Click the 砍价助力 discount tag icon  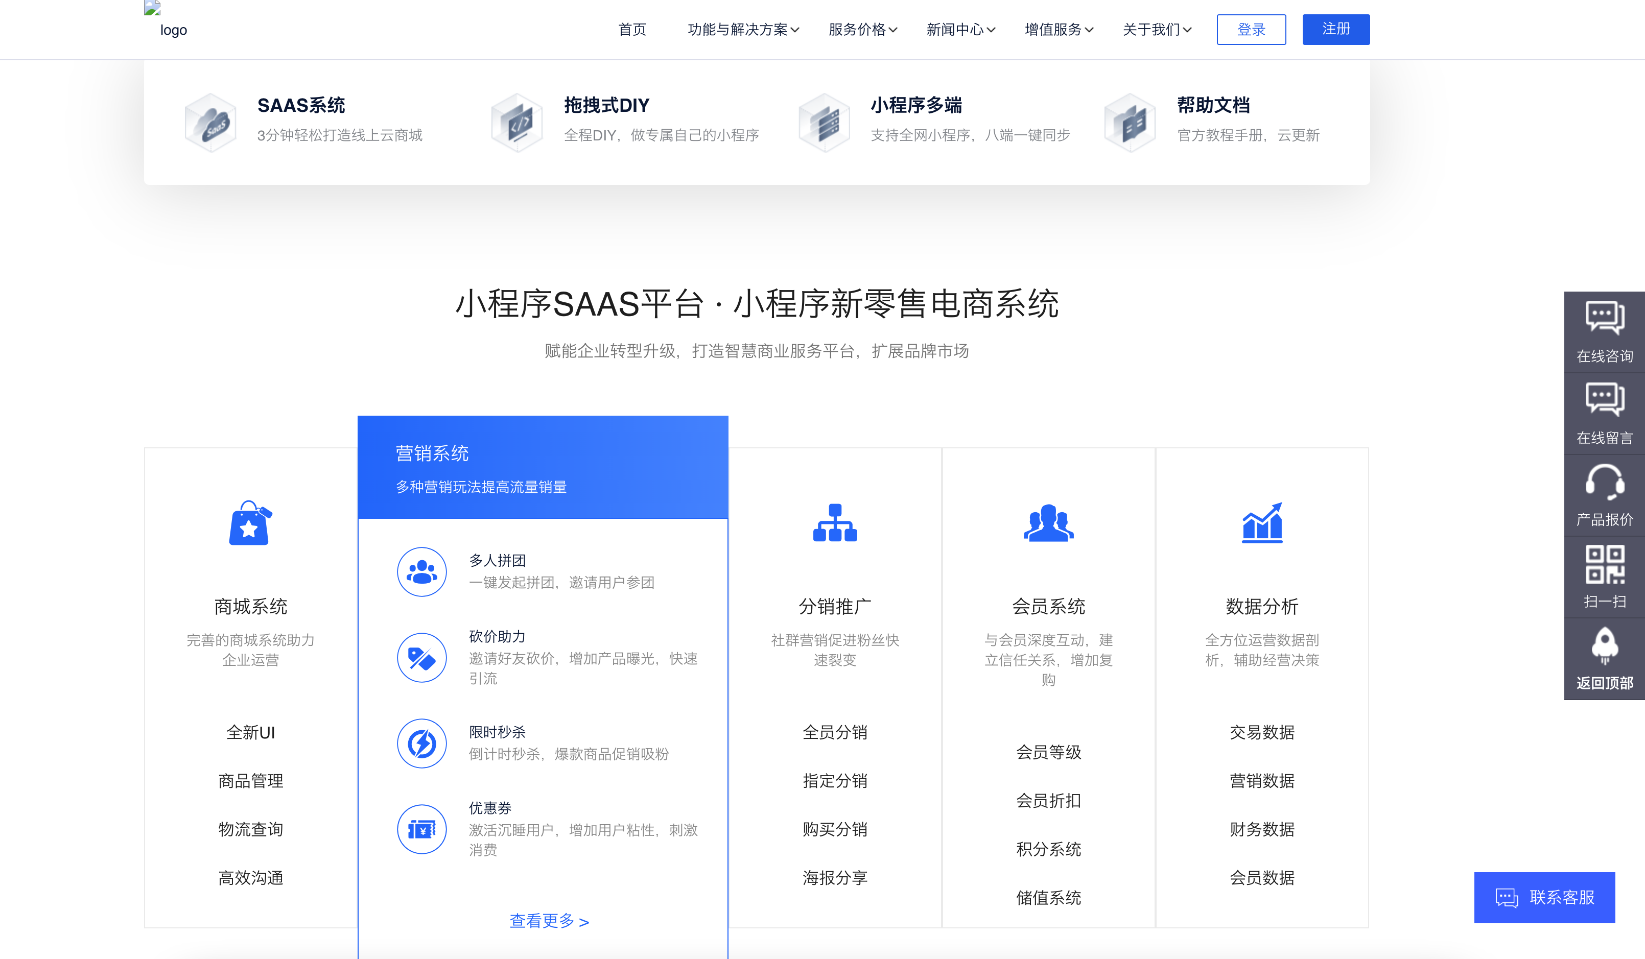(x=421, y=658)
